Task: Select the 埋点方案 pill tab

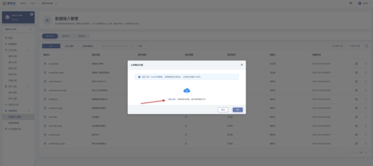Action: point(50,36)
